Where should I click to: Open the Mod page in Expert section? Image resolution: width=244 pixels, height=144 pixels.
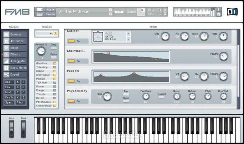tap(9, 92)
